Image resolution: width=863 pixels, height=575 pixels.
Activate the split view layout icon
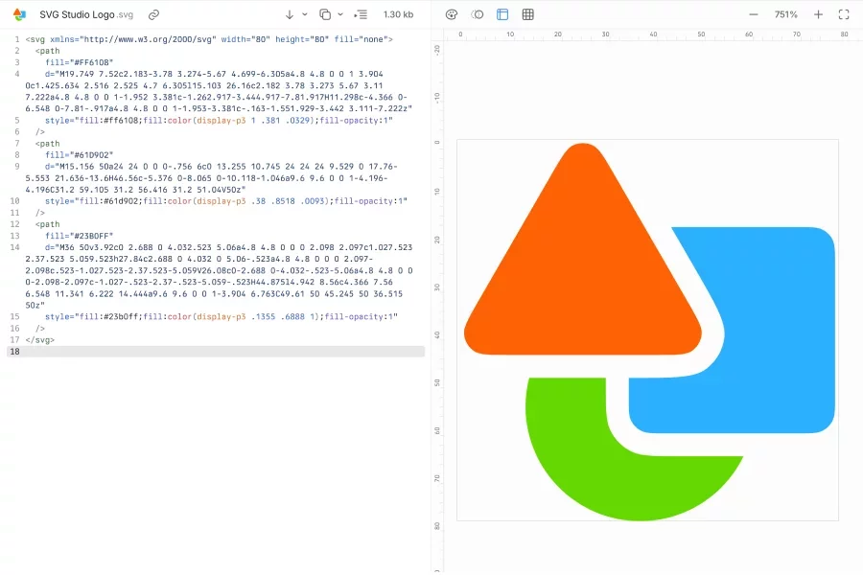coord(501,14)
